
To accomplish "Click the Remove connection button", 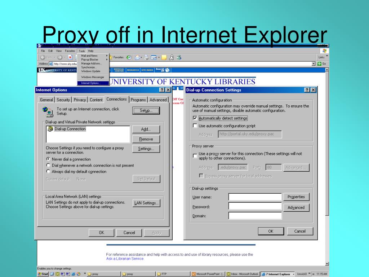I will pos(146,139).
